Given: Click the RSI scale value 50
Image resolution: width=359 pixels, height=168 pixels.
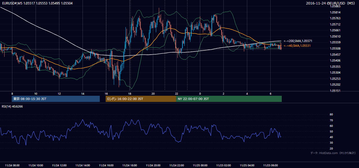Looking at the screenshot, I should tap(331, 131).
